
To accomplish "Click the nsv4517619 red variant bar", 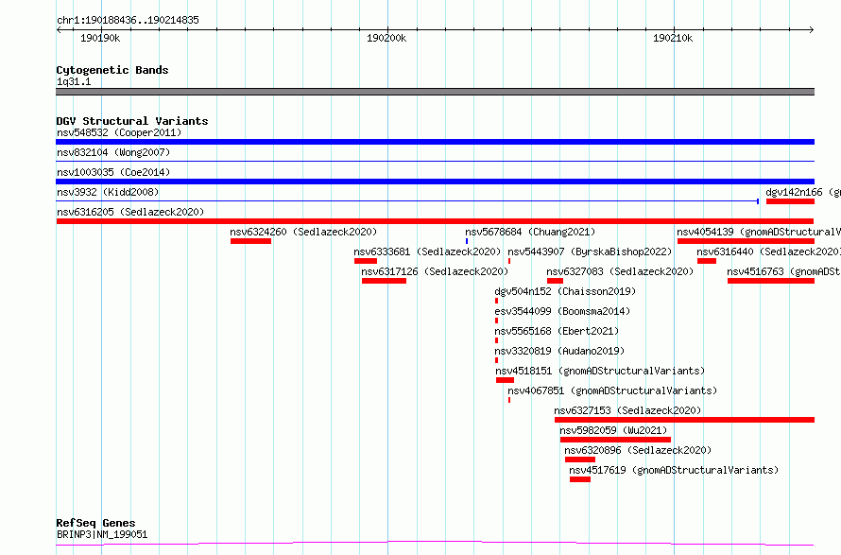I will point(580,479).
